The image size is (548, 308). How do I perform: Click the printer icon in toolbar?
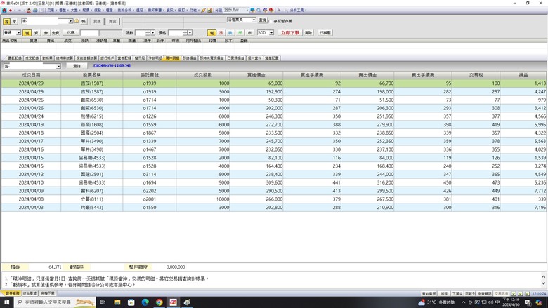tap(35, 10)
